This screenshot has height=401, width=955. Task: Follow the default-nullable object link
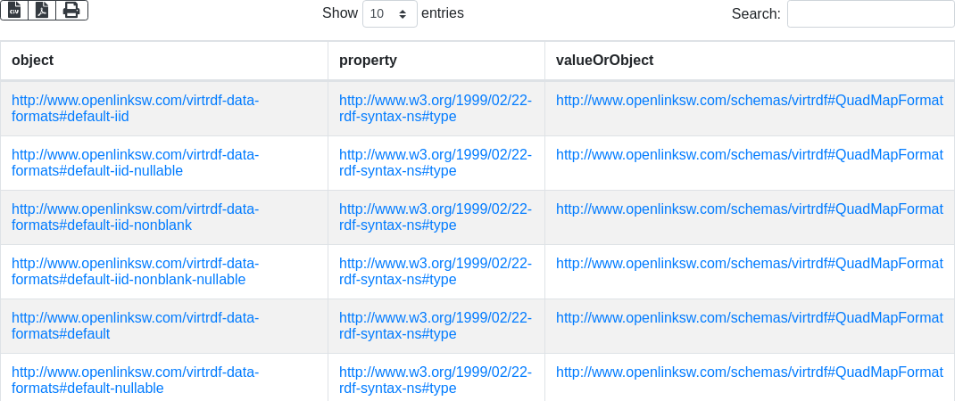click(135, 380)
